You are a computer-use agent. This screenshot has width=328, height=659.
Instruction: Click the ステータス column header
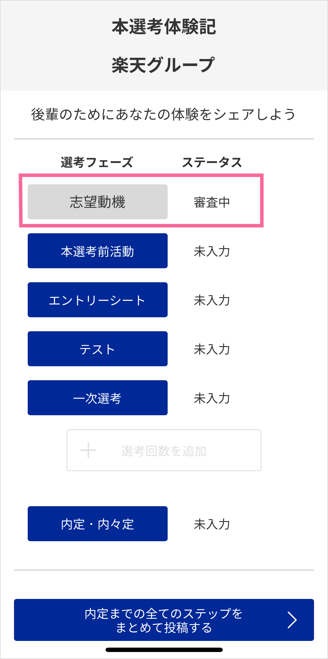tap(212, 162)
